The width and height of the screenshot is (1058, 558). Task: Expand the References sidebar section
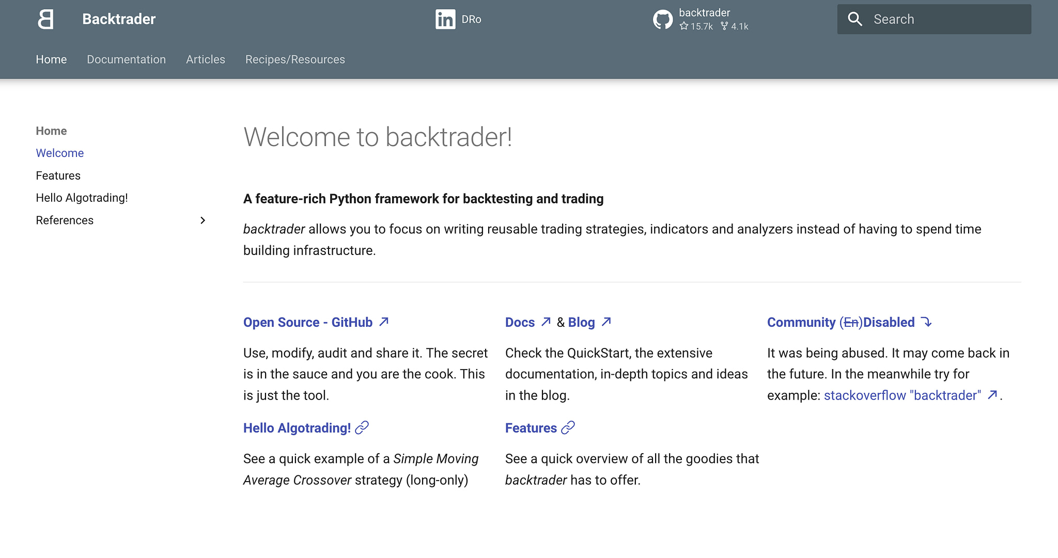203,220
